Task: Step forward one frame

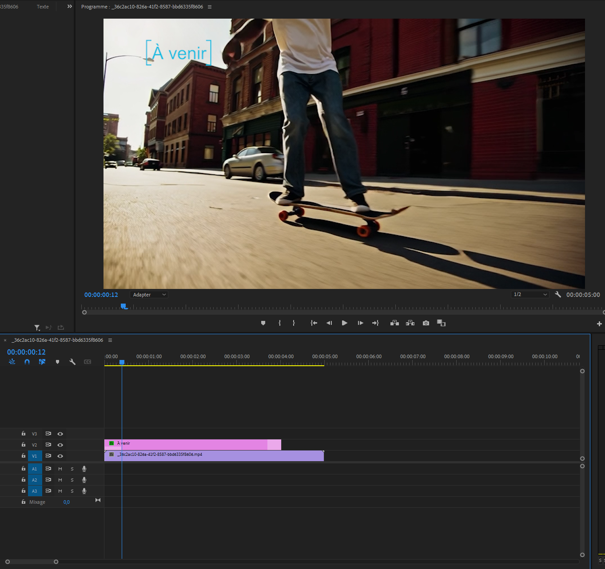Action: [x=360, y=323]
